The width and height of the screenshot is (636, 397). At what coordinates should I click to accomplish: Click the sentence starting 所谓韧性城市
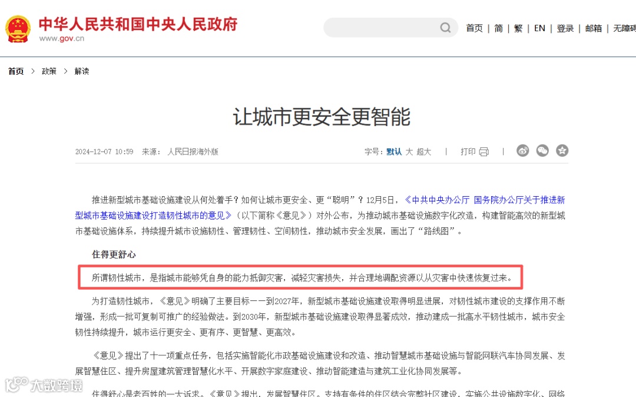pyautogui.click(x=302, y=278)
